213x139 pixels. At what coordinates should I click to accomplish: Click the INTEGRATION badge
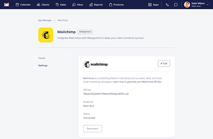point(85,32)
